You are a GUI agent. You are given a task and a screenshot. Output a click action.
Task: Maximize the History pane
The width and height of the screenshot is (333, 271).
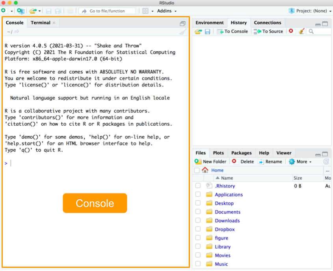325,24
